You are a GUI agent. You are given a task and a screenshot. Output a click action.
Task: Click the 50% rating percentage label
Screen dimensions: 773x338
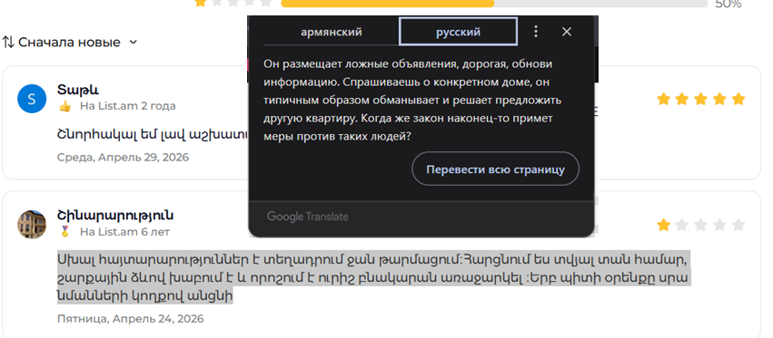(x=728, y=4)
